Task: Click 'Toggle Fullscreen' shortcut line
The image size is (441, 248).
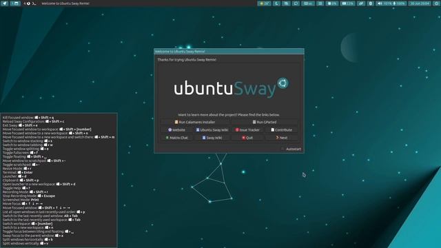Action: [20, 153]
